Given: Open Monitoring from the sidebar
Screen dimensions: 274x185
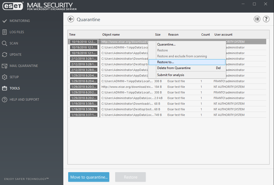Looking at the screenshot, I should coord(20,21).
